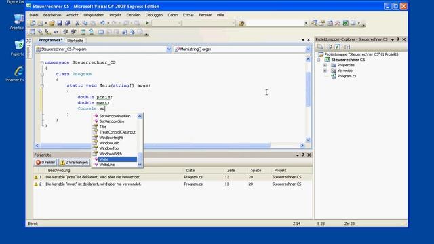Collapse the namespace Steuerrechner_CS code block
The image size is (434, 244).
pos(42,62)
